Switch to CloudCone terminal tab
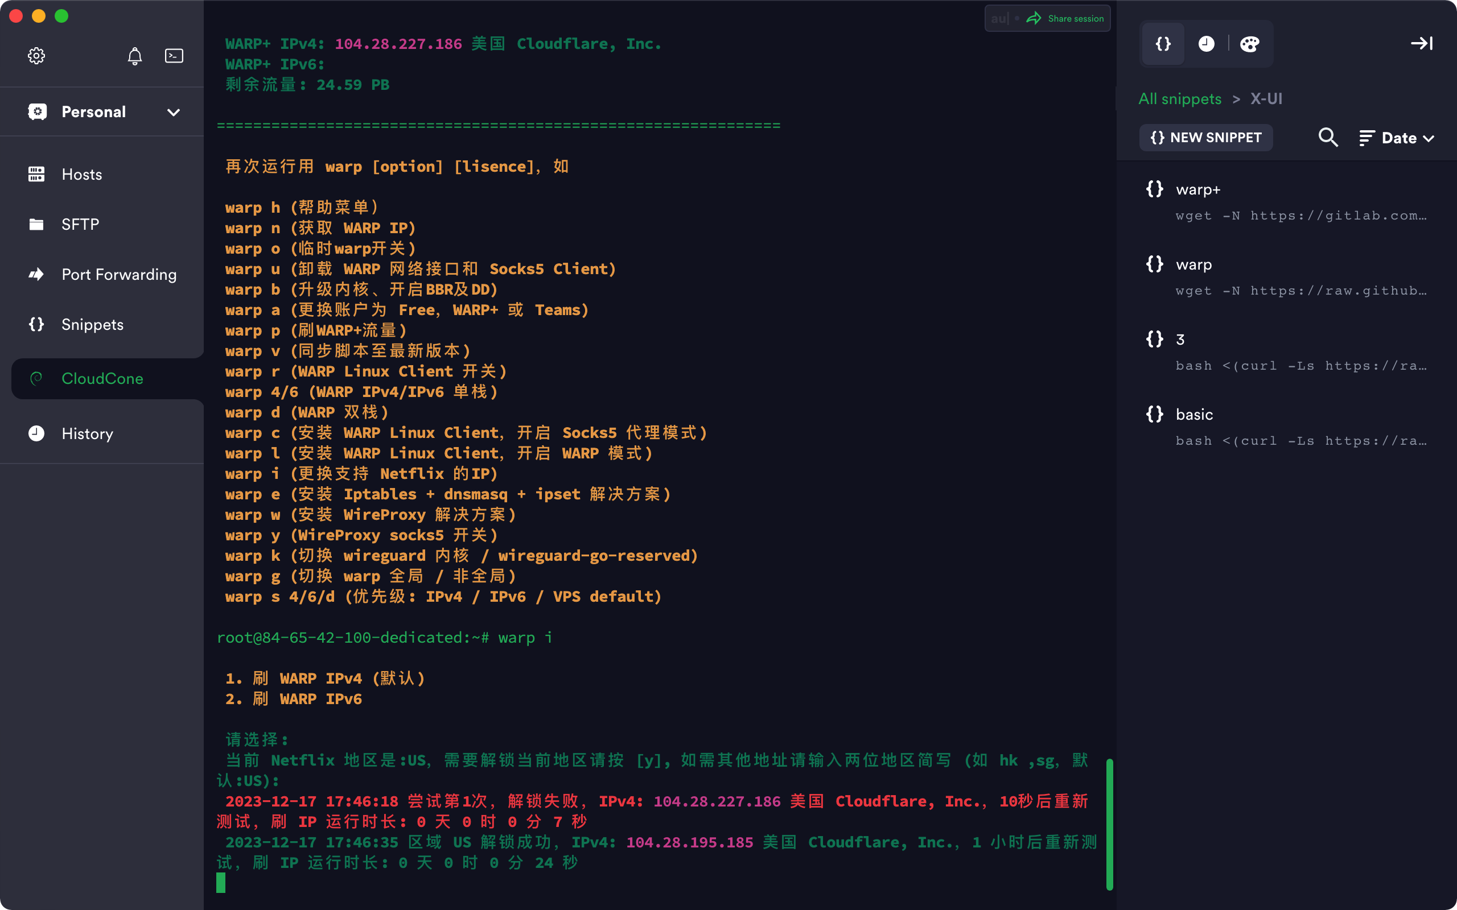 (108, 379)
